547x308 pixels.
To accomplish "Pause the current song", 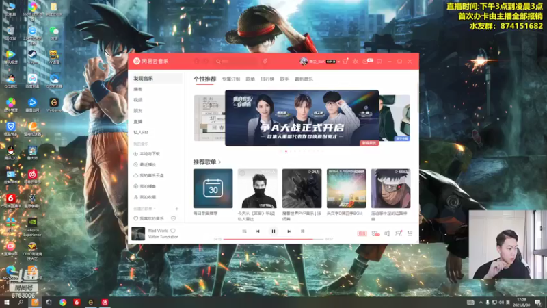I will [273, 231].
